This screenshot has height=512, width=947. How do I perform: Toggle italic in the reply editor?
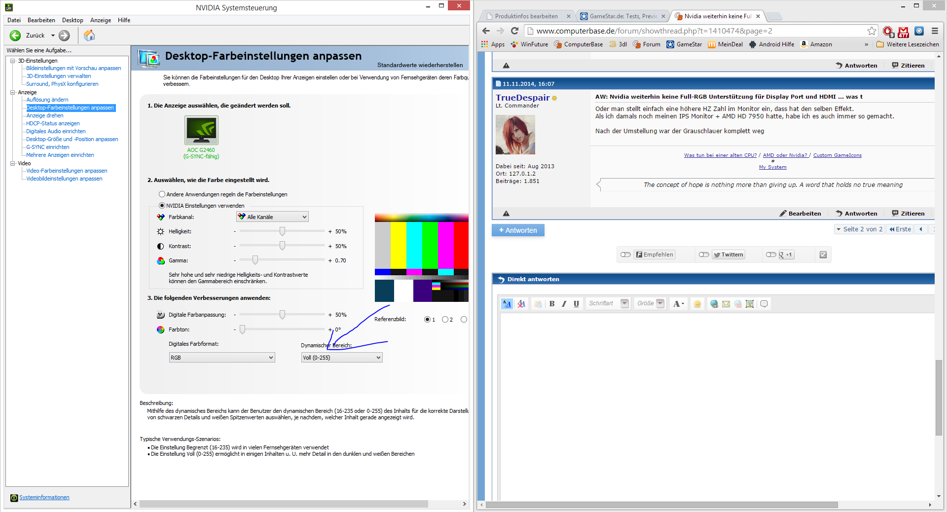pyautogui.click(x=564, y=304)
